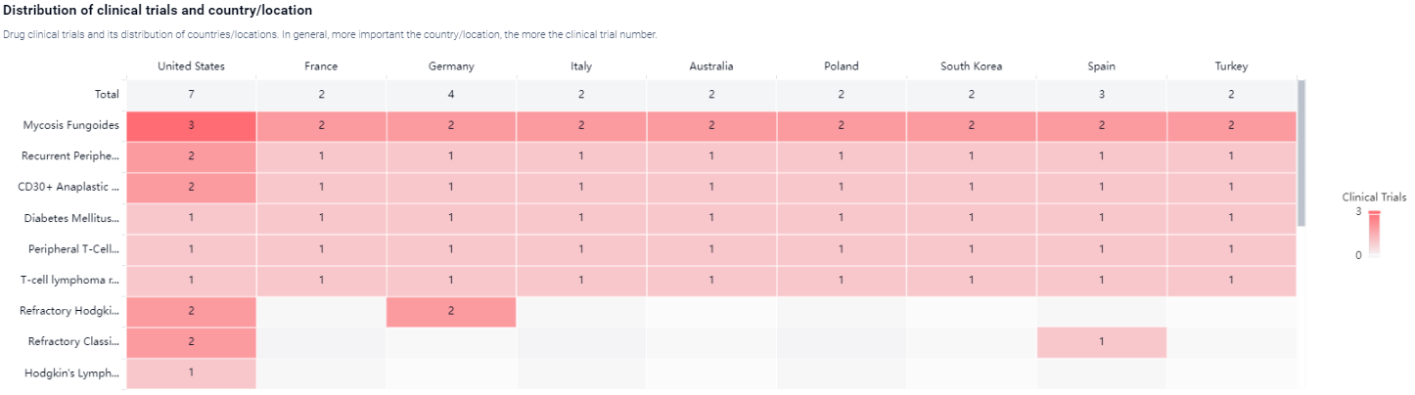Click the Refractory Classical Spain cell
Image resolution: width=1415 pixels, height=395 pixels.
(x=1101, y=341)
